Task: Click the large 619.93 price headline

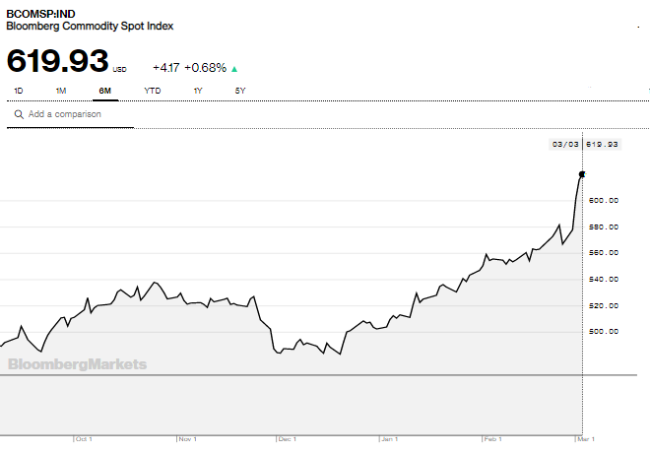Action: click(57, 61)
